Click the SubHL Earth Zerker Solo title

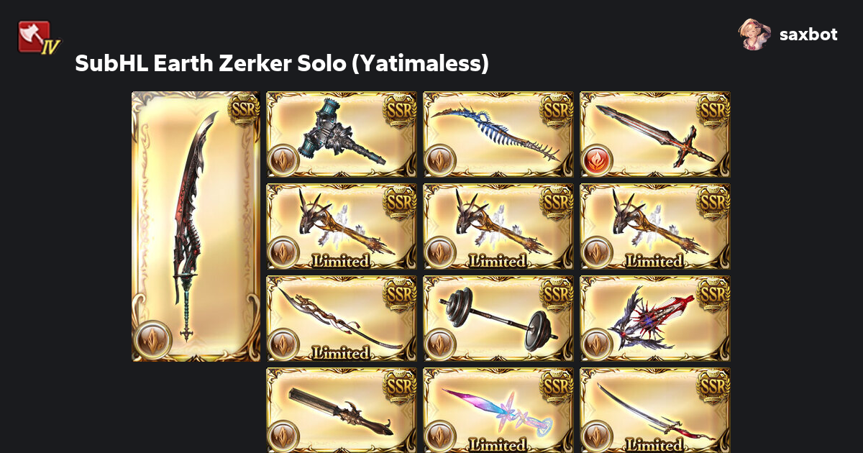coord(282,63)
